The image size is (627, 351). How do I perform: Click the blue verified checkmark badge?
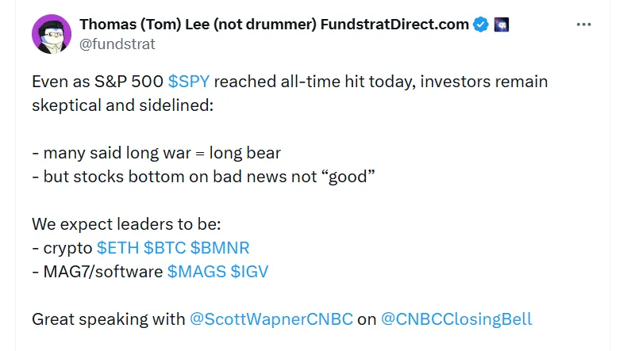coord(481,25)
